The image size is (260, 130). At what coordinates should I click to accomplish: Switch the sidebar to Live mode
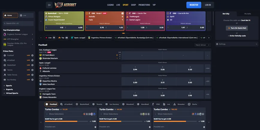pos(26,15)
